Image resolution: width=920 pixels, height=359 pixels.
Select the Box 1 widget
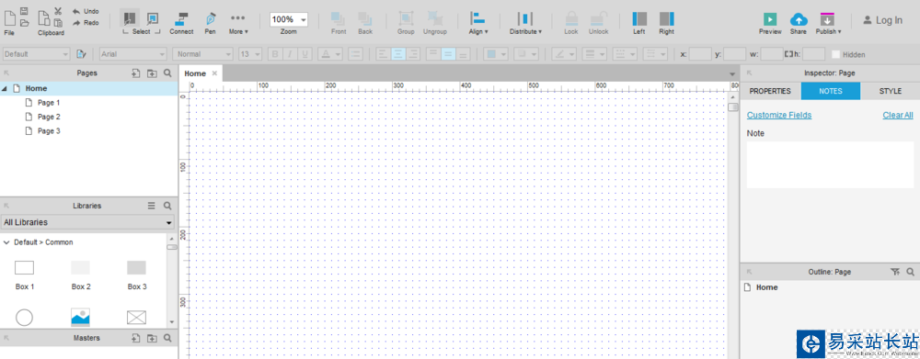(x=24, y=275)
